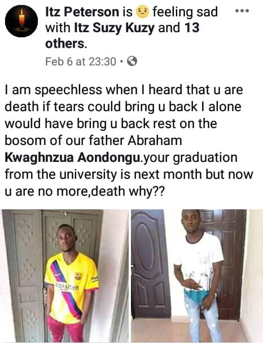Select the 'feeling sad' activity text
This screenshot has height=343, width=263.
point(185,12)
